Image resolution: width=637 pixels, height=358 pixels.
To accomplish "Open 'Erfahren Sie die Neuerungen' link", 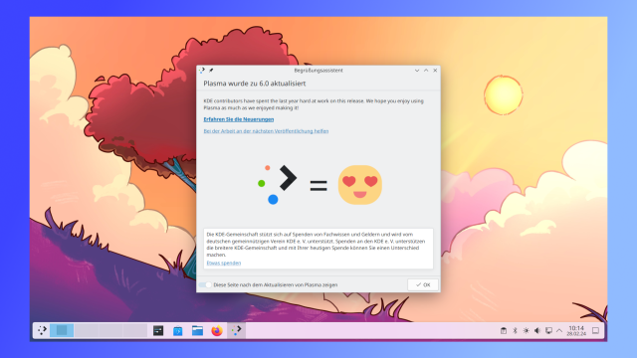I will (x=239, y=119).
